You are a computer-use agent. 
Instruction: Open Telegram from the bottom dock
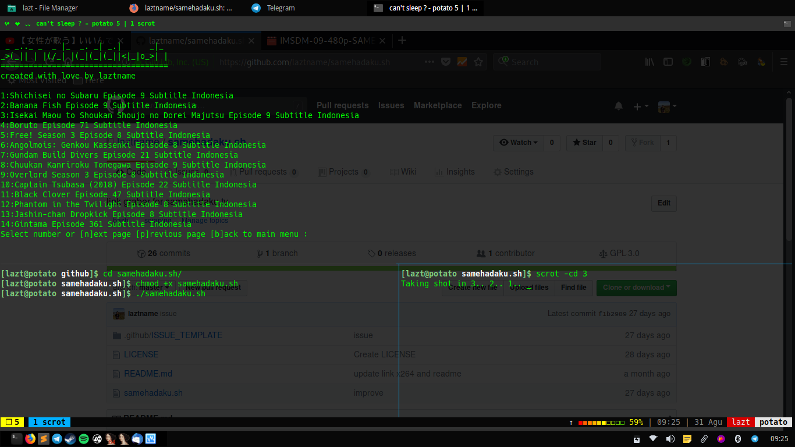(x=57, y=439)
